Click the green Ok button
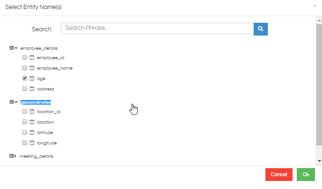This screenshot has height=189, width=322. click(306, 174)
